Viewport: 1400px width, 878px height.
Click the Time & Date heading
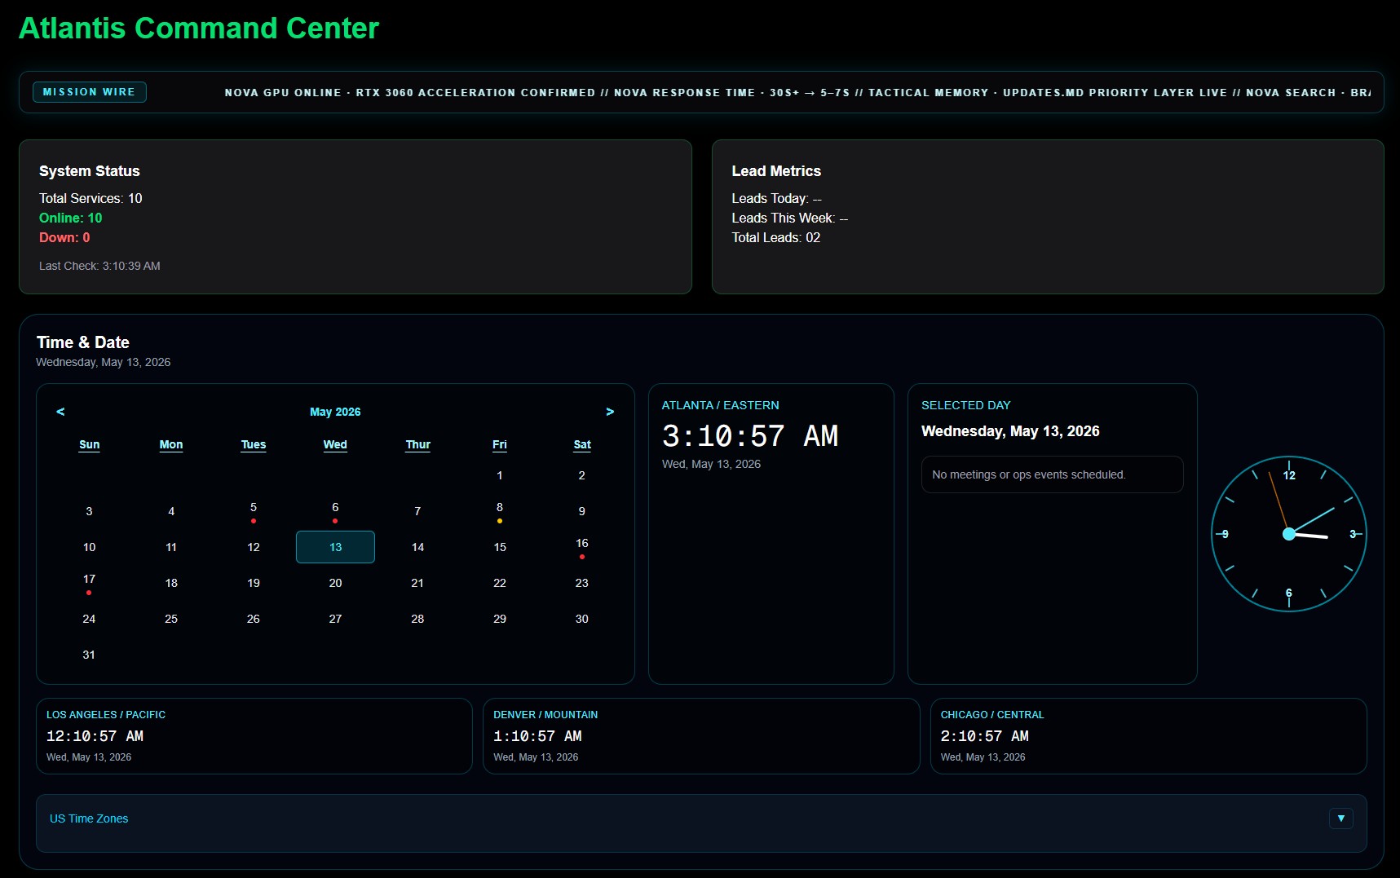click(83, 342)
